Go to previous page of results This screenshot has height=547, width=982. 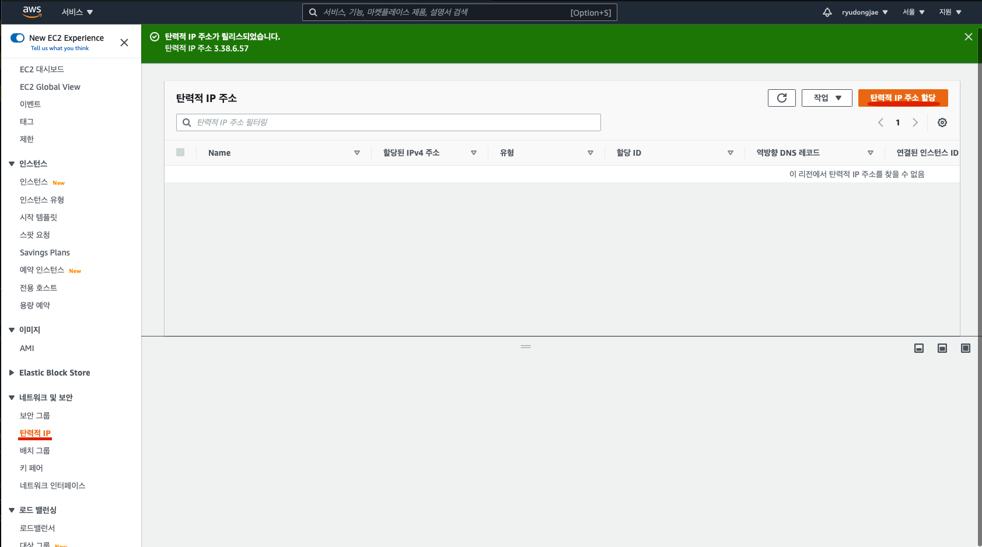(x=880, y=122)
